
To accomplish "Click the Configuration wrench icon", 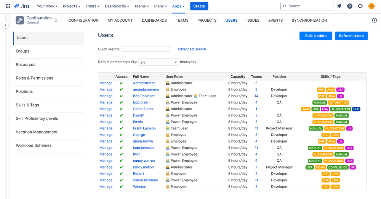I will pyautogui.click(x=20, y=20).
